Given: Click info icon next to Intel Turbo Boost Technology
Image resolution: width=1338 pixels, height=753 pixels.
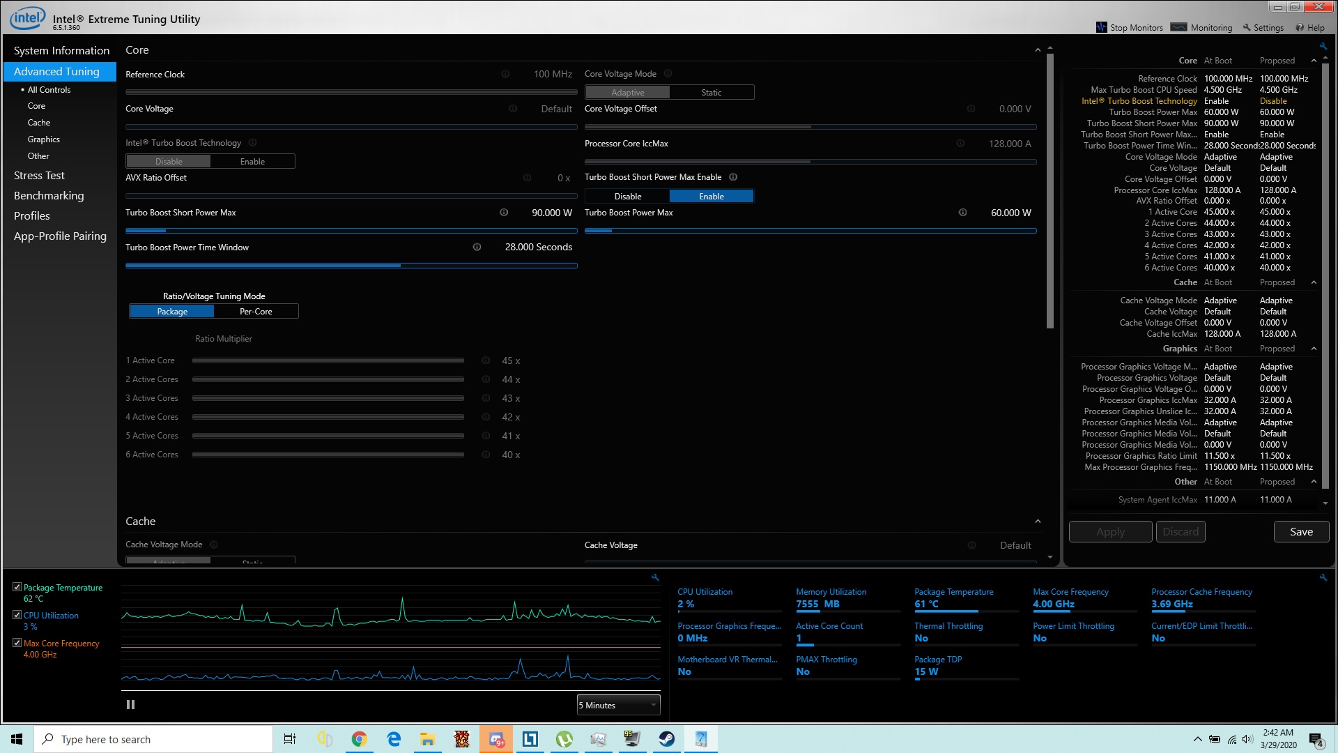Looking at the screenshot, I should coord(252,143).
